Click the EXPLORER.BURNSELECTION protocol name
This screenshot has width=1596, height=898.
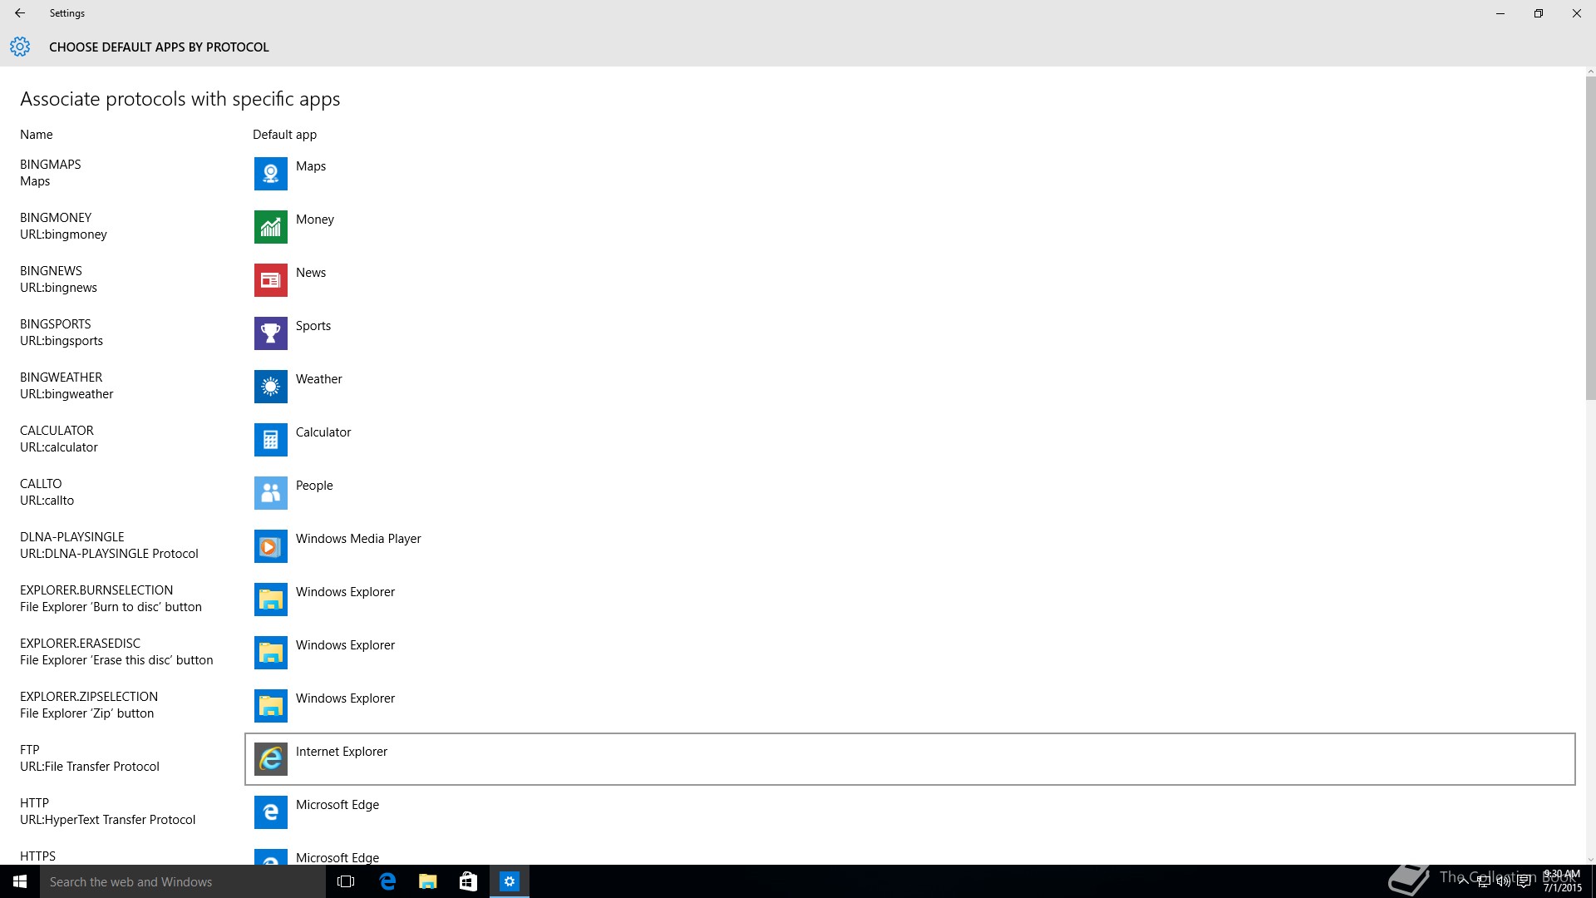96,590
